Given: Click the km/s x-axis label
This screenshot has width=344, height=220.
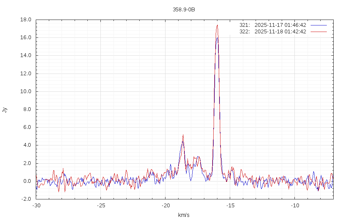Looking at the screenshot, I should pos(184,215).
